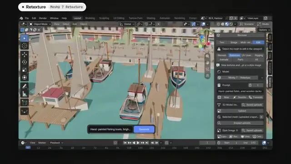Viewport: 291px width, 164px height.
Task: Select the Retexture edit mode tab
Action: coord(235,56)
